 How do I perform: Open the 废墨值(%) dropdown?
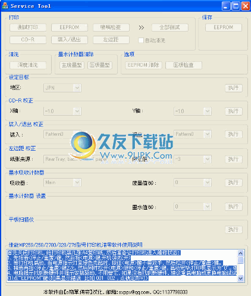(193, 183)
